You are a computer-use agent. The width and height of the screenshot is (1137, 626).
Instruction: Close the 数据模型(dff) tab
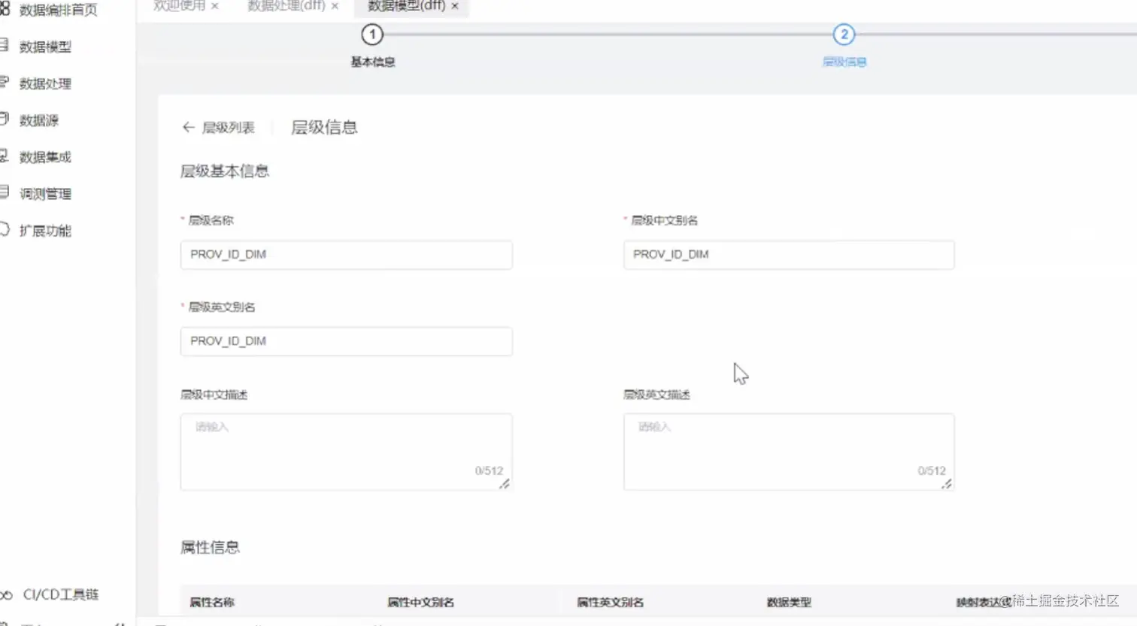pos(455,6)
